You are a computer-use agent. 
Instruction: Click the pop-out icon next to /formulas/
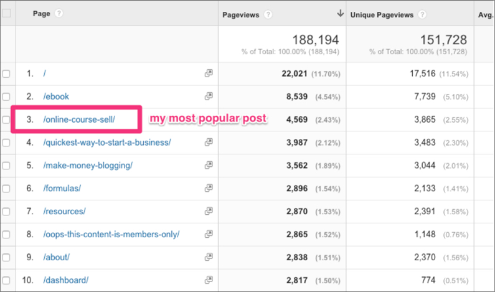(x=209, y=188)
